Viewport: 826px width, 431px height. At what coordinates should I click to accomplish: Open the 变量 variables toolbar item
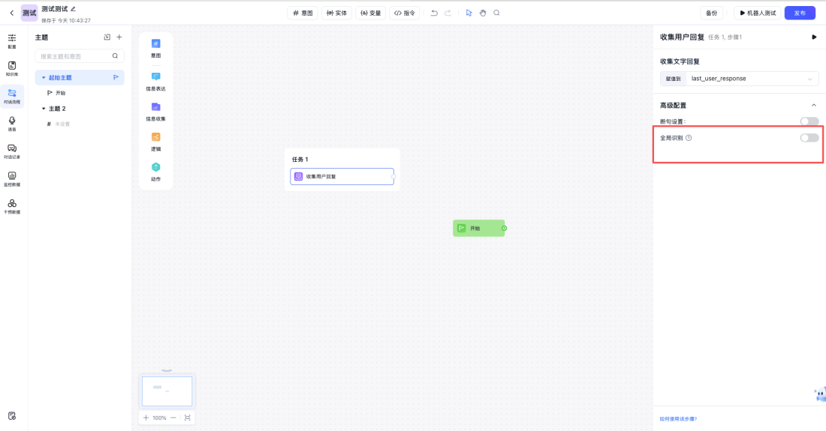tap(370, 13)
